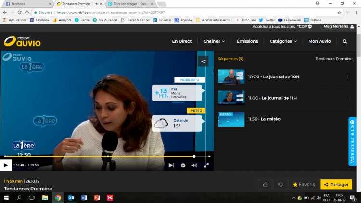Select La météo sequence thumbnail
The image size is (361, 203).
[x=231, y=119]
